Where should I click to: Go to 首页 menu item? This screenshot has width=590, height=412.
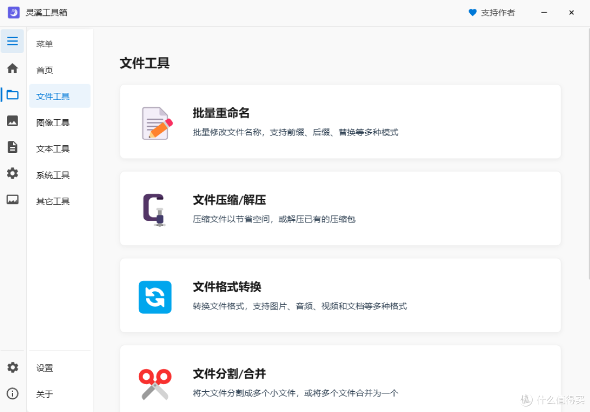coord(44,70)
